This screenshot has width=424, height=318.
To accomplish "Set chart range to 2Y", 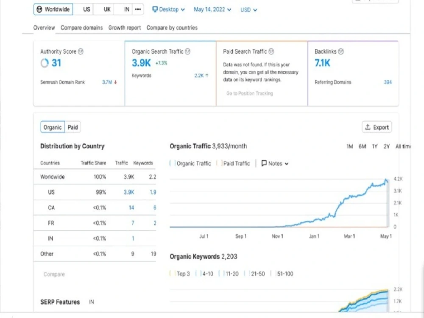I will (387, 146).
